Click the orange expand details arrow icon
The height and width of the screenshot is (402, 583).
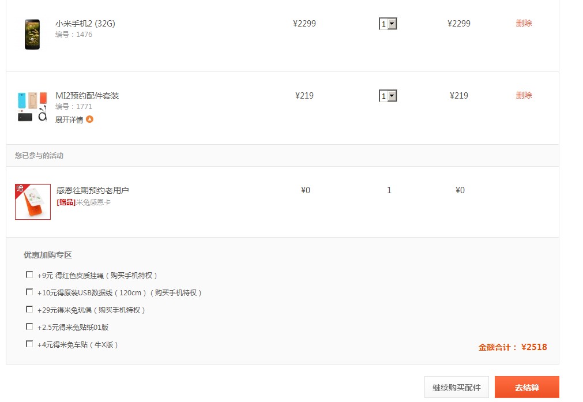[89, 119]
